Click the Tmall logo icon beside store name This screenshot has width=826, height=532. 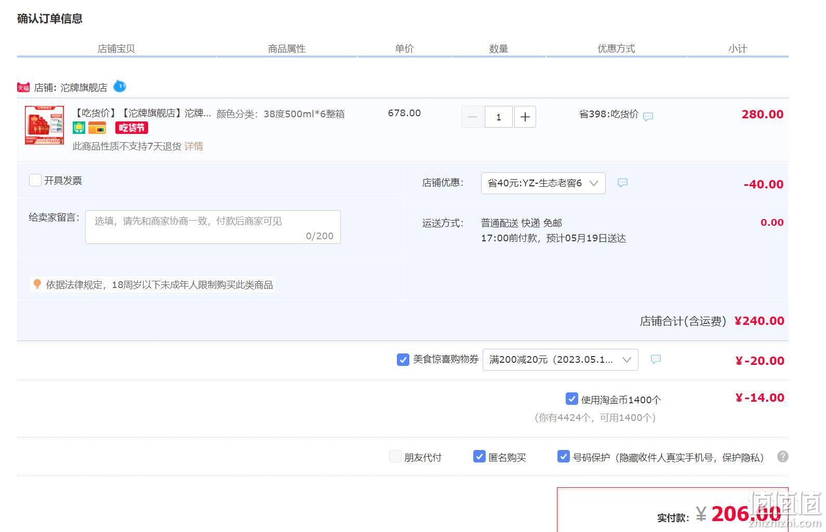[x=23, y=87]
